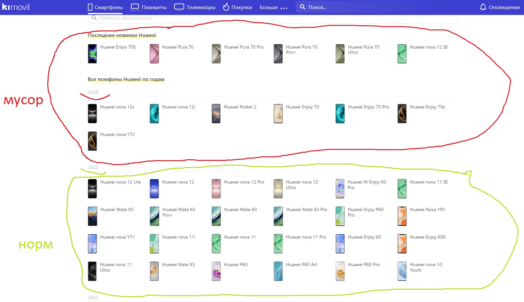Image resolution: width=524 pixels, height=302 pixels.
Task: Click the Huawei Mate X3 phone image
Action: (154, 271)
